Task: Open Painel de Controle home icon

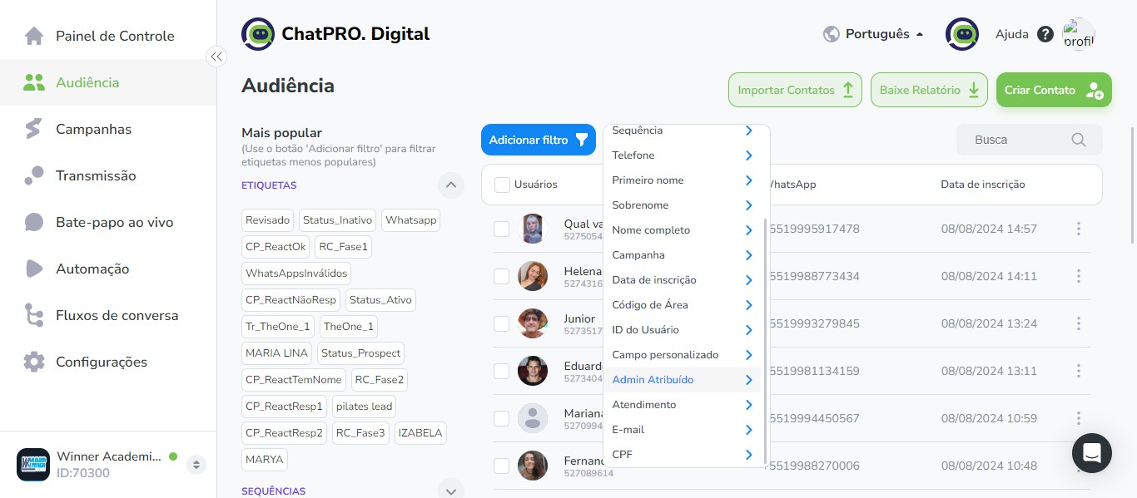Action: pos(34,36)
